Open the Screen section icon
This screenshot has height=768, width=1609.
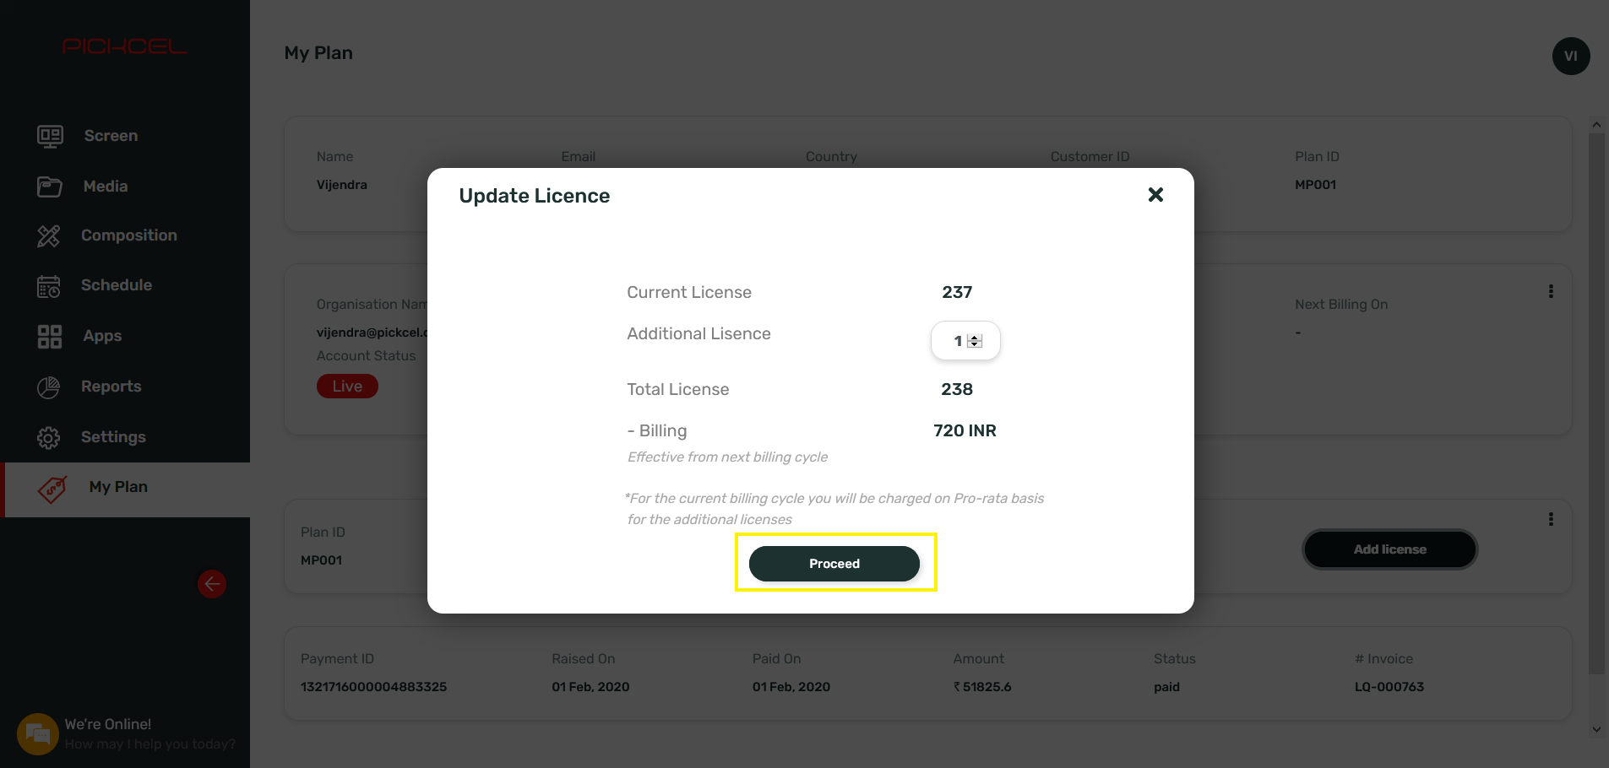[x=50, y=136]
